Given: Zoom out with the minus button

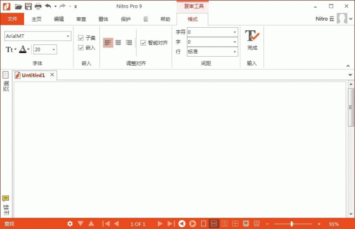Looking at the screenshot, I should (267, 224).
